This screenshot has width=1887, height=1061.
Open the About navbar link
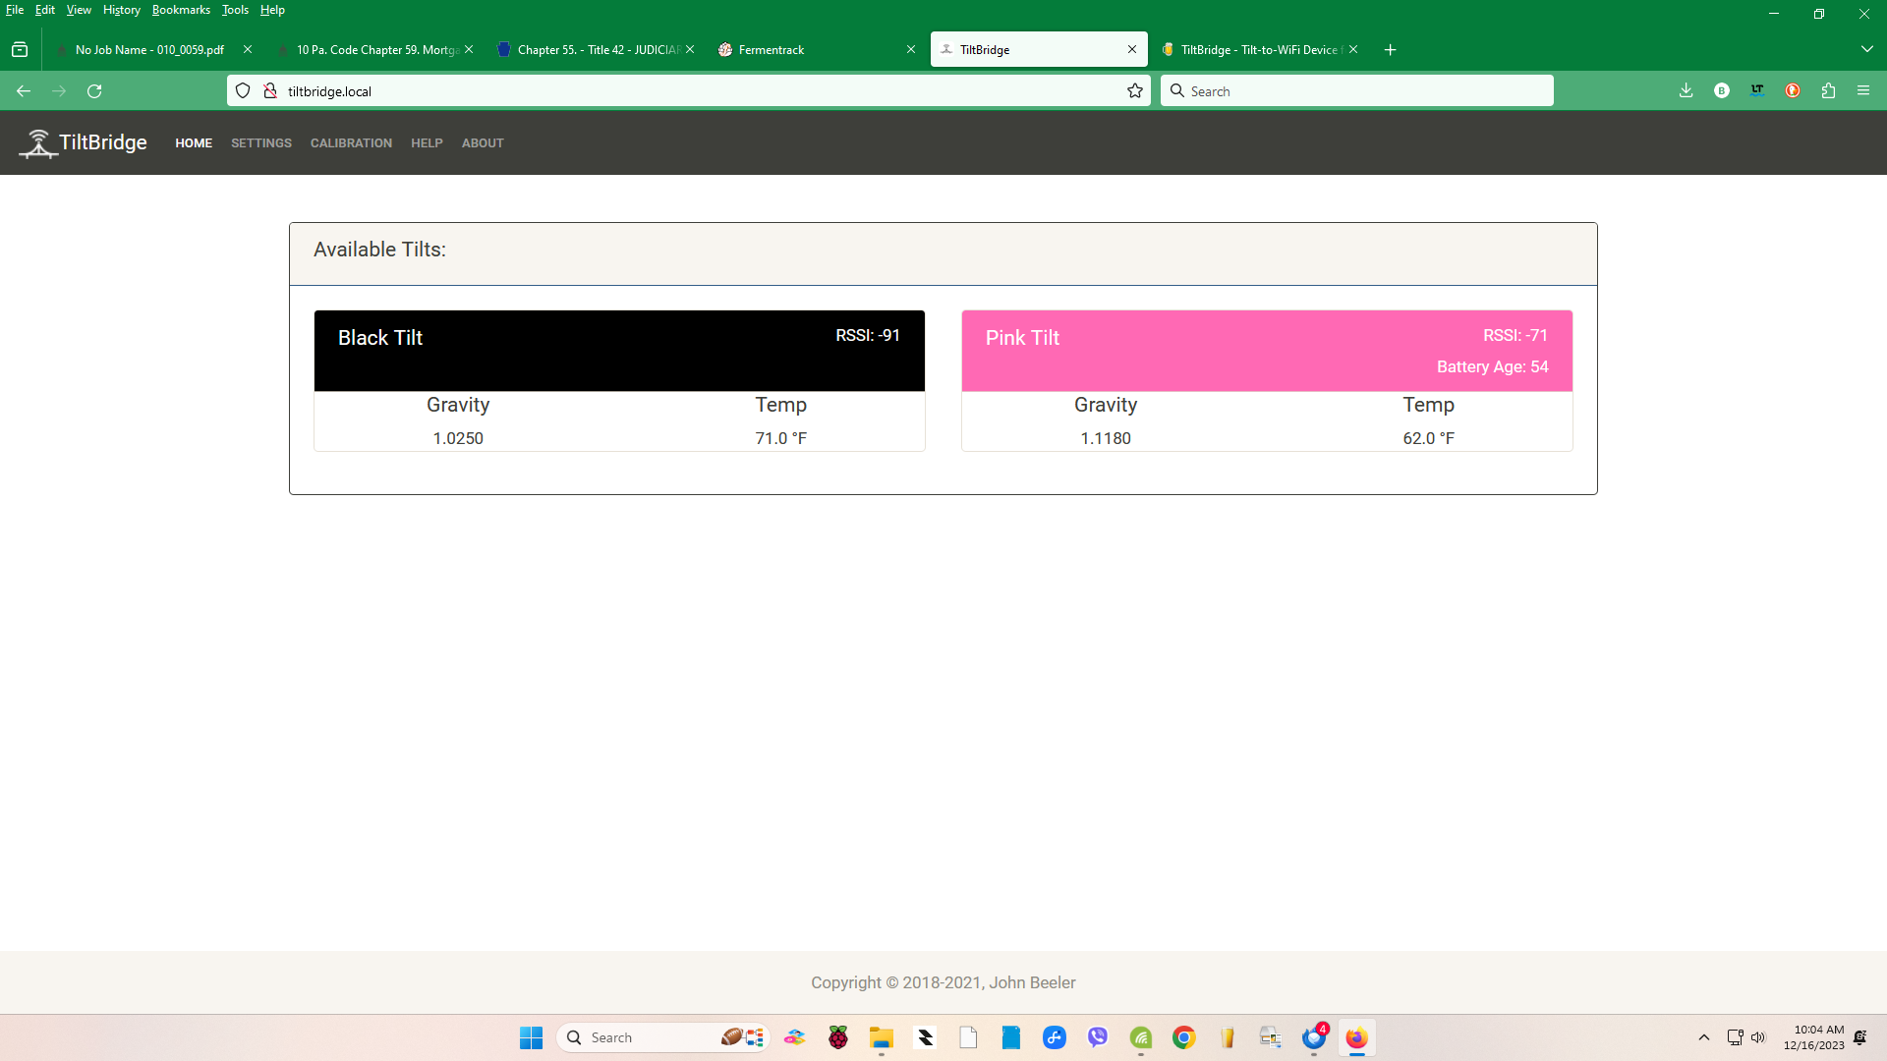point(483,143)
